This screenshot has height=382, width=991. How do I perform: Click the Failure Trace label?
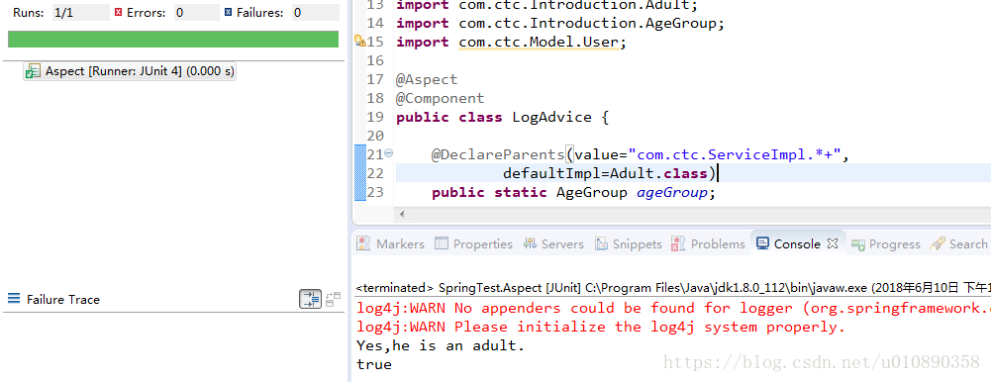[x=63, y=299]
